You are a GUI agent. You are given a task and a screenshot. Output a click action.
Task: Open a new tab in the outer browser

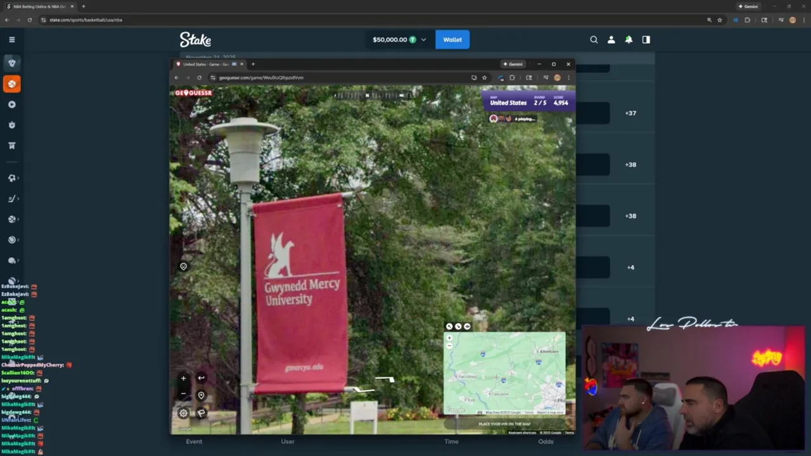[83, 6]
